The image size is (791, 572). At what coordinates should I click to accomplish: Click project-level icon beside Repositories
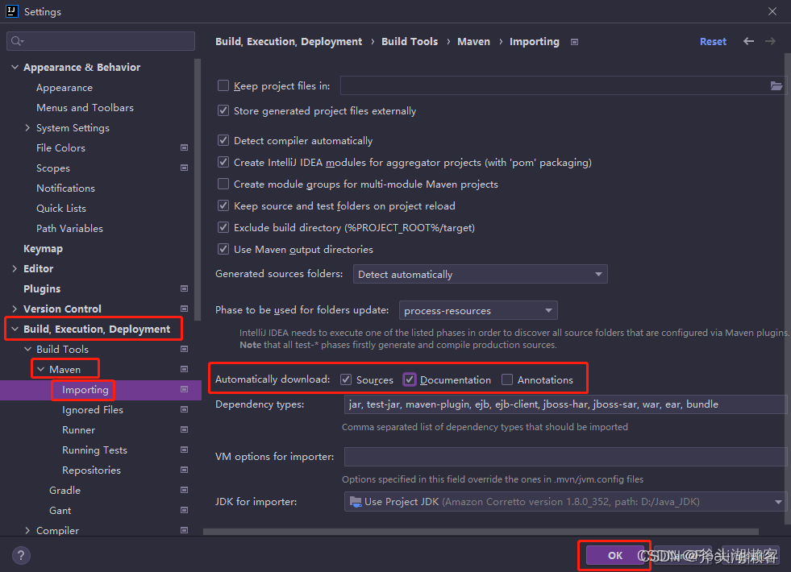click(x=184, y=470)
